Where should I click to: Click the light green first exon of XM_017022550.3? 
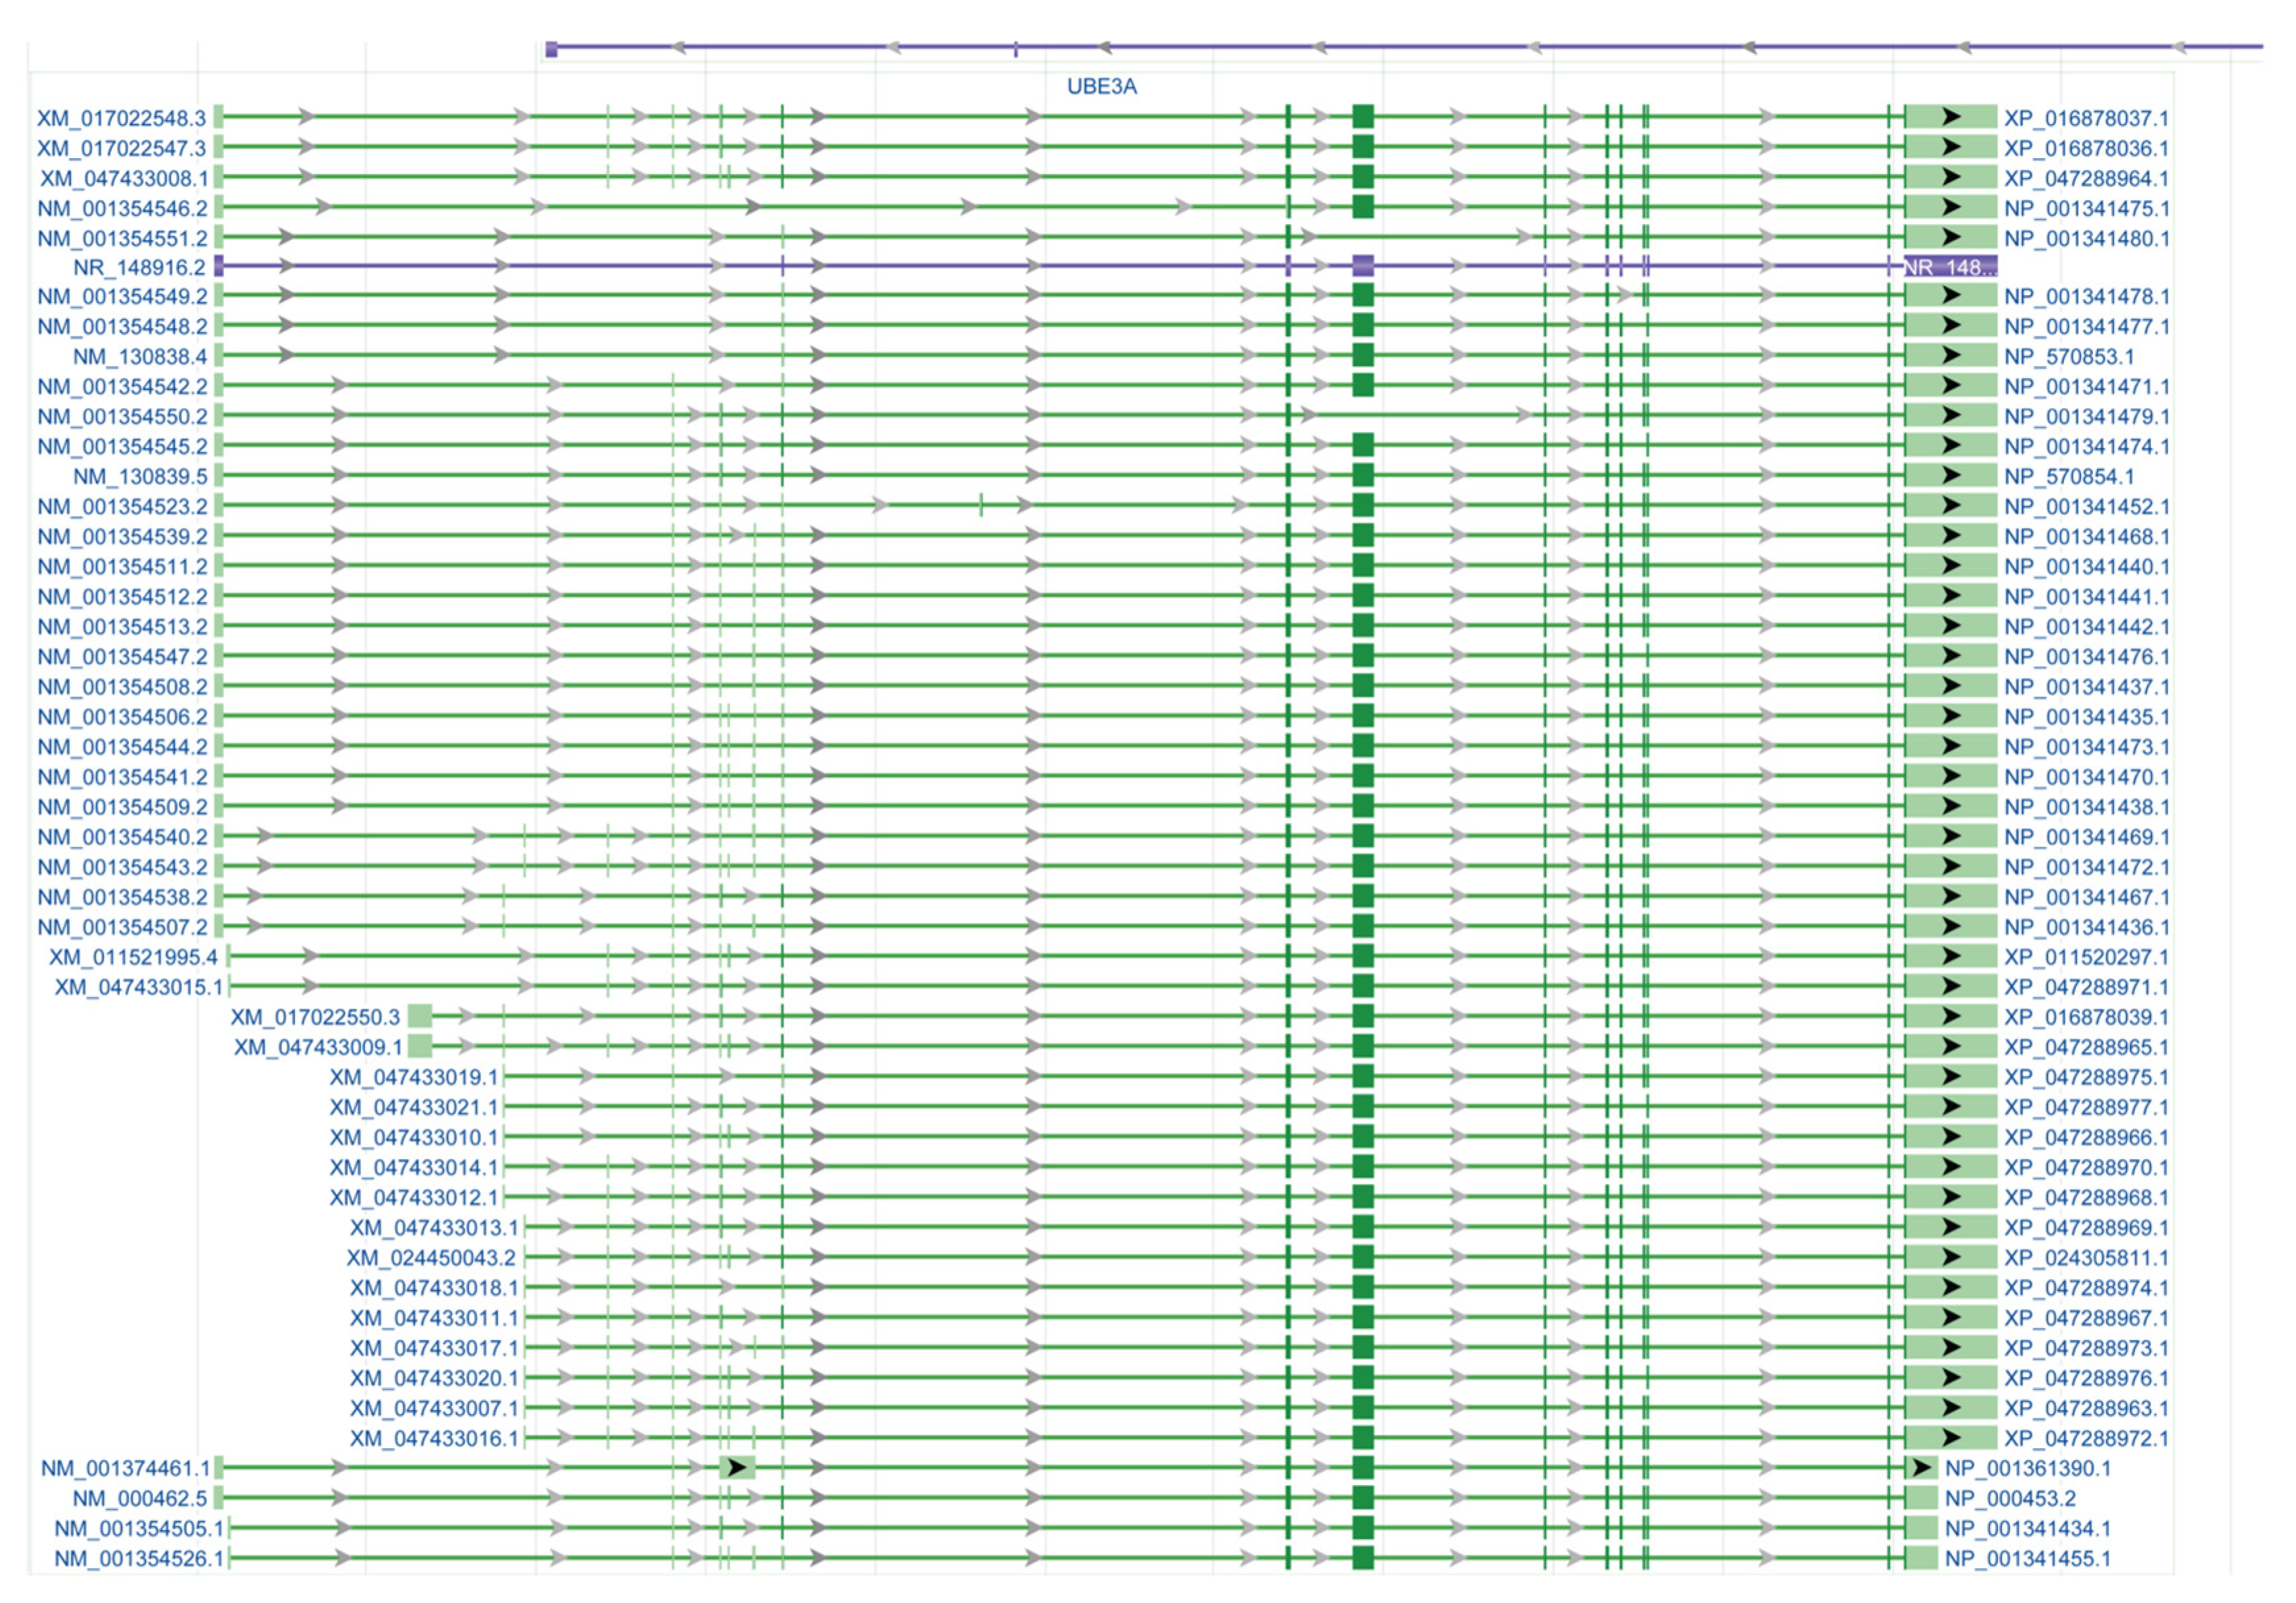pyautogui.click(x=420, y=1017)
